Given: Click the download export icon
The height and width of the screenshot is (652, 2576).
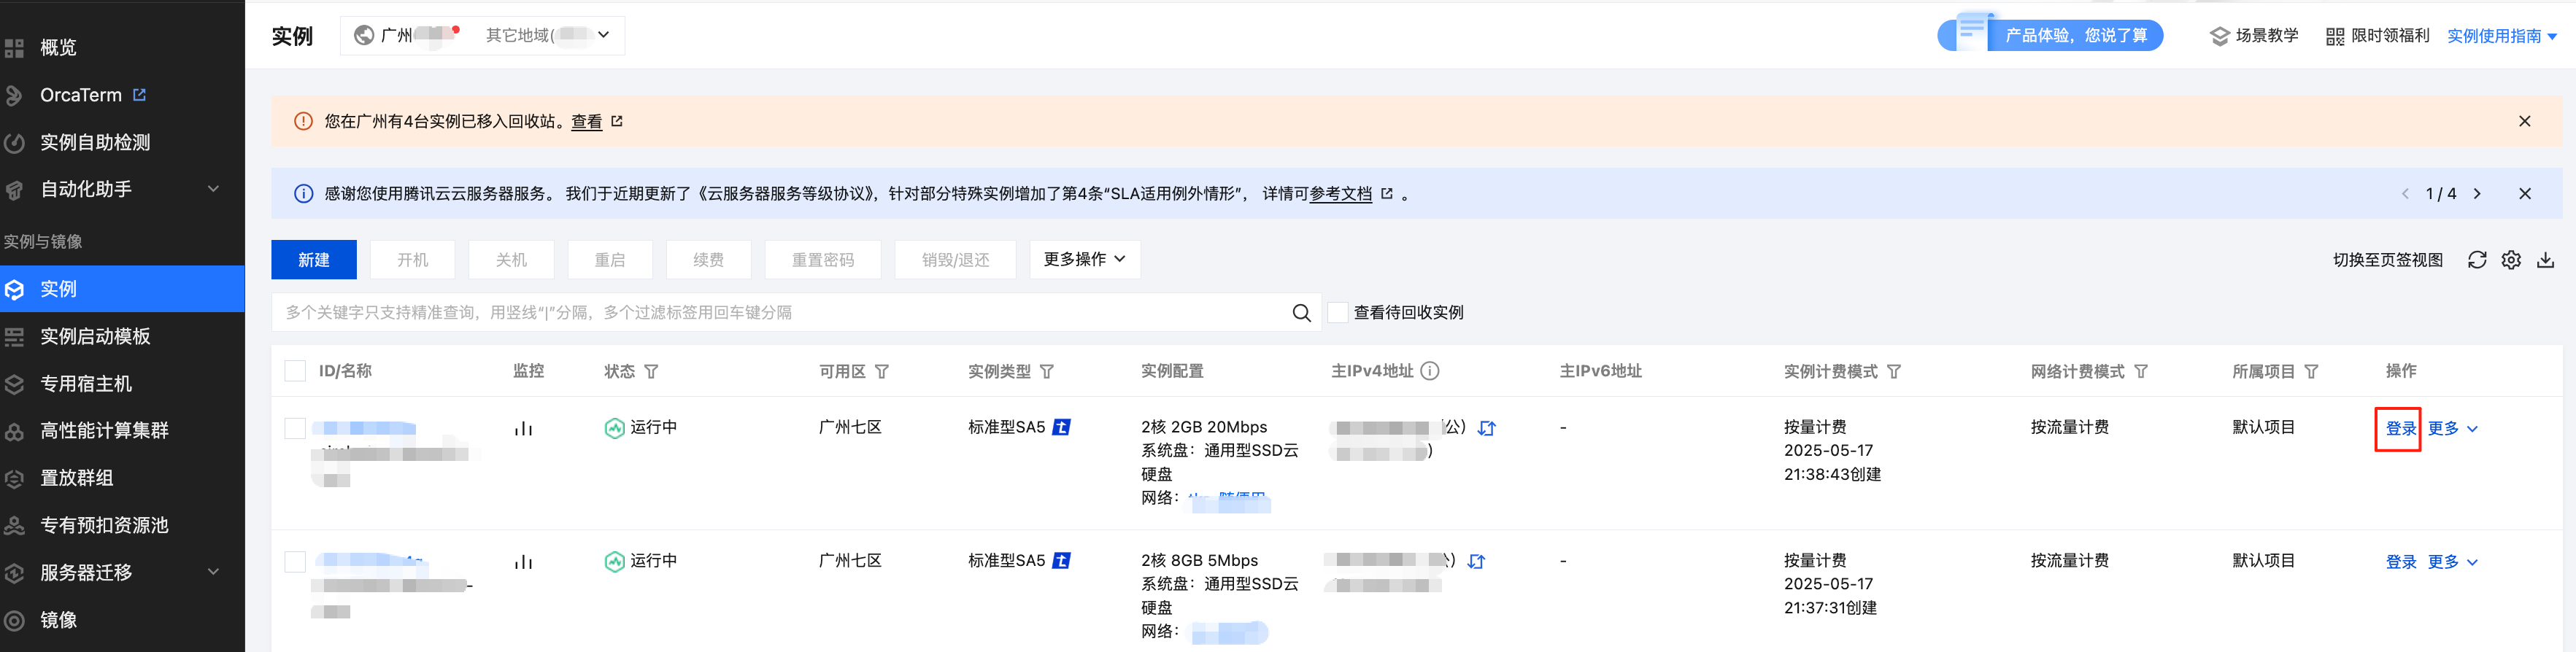Looking at the screenshot, I should tap(2545, 260).
